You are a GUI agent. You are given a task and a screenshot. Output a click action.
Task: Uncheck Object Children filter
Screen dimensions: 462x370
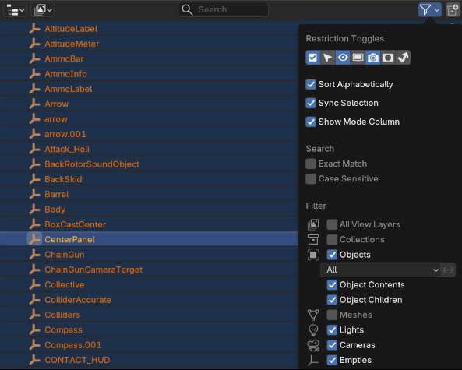coord(332,300)
